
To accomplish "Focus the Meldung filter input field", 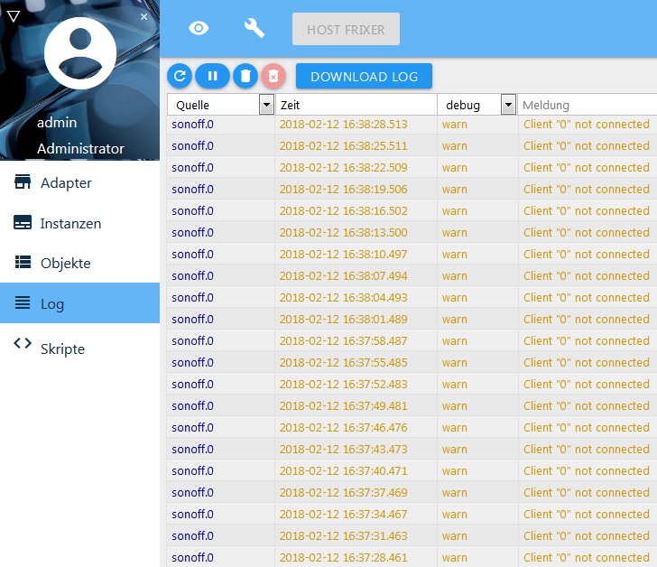I will click(588, 105).
